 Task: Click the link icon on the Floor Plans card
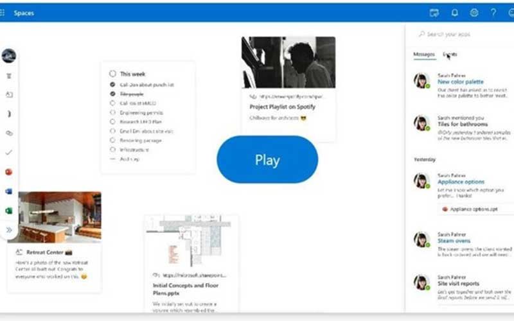tap(156, 275)
